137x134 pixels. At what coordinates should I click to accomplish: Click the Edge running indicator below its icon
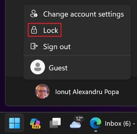(96, 131)
